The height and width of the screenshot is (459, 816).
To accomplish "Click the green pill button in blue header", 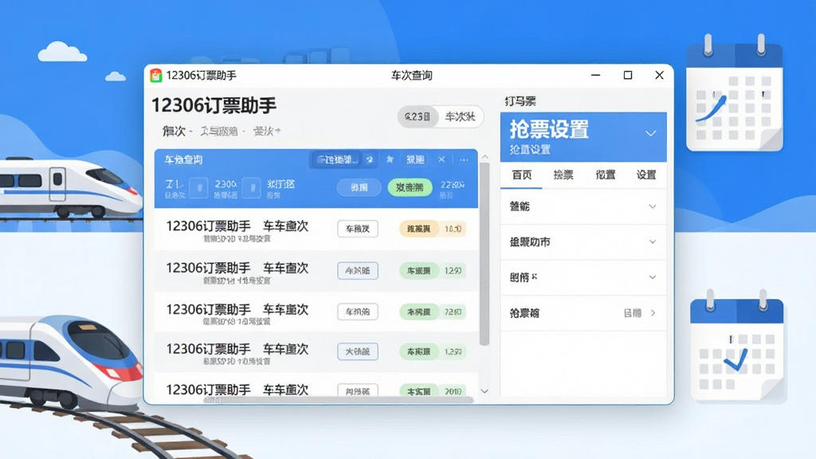I will click(x=410, y=187).
